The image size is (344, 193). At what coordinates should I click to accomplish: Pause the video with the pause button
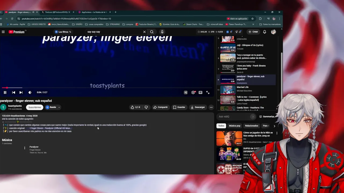[5, 92]
